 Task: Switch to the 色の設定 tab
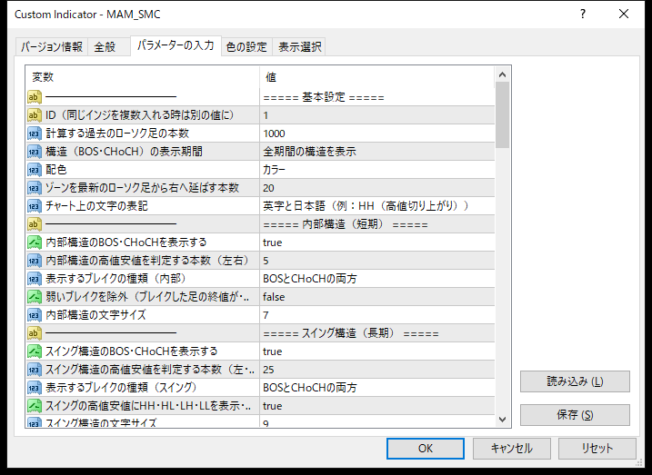(x=246, y=46)
